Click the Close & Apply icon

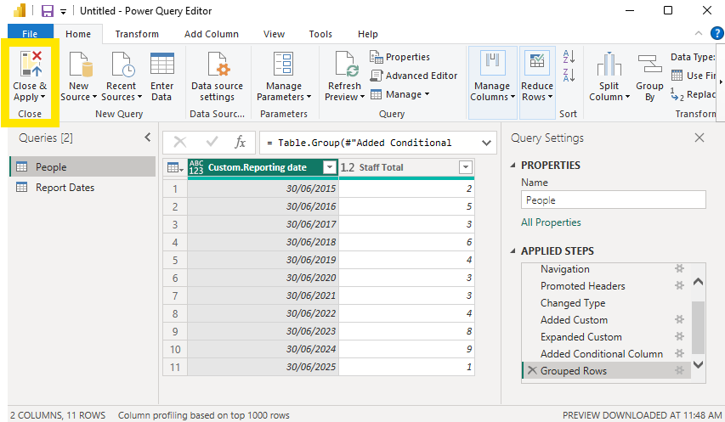coord(31,63)
